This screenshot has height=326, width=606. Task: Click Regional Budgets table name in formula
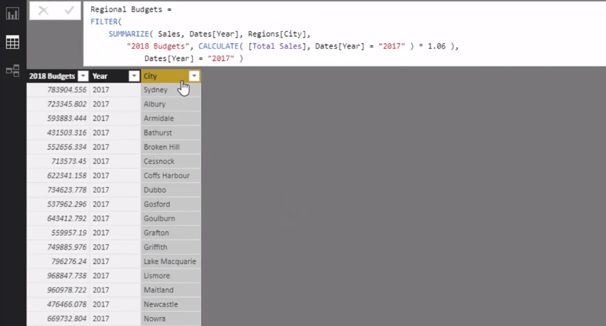pos(126,9)
